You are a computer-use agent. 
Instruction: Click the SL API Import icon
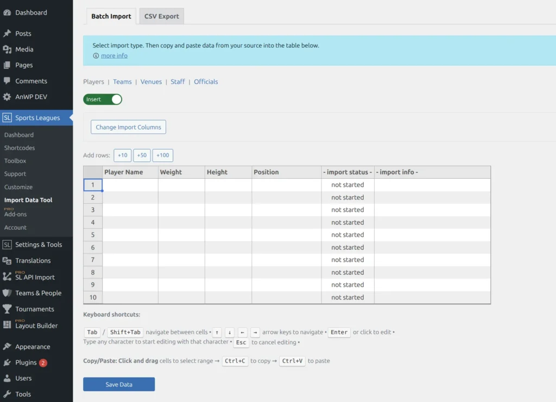click(x=7, y=277)
